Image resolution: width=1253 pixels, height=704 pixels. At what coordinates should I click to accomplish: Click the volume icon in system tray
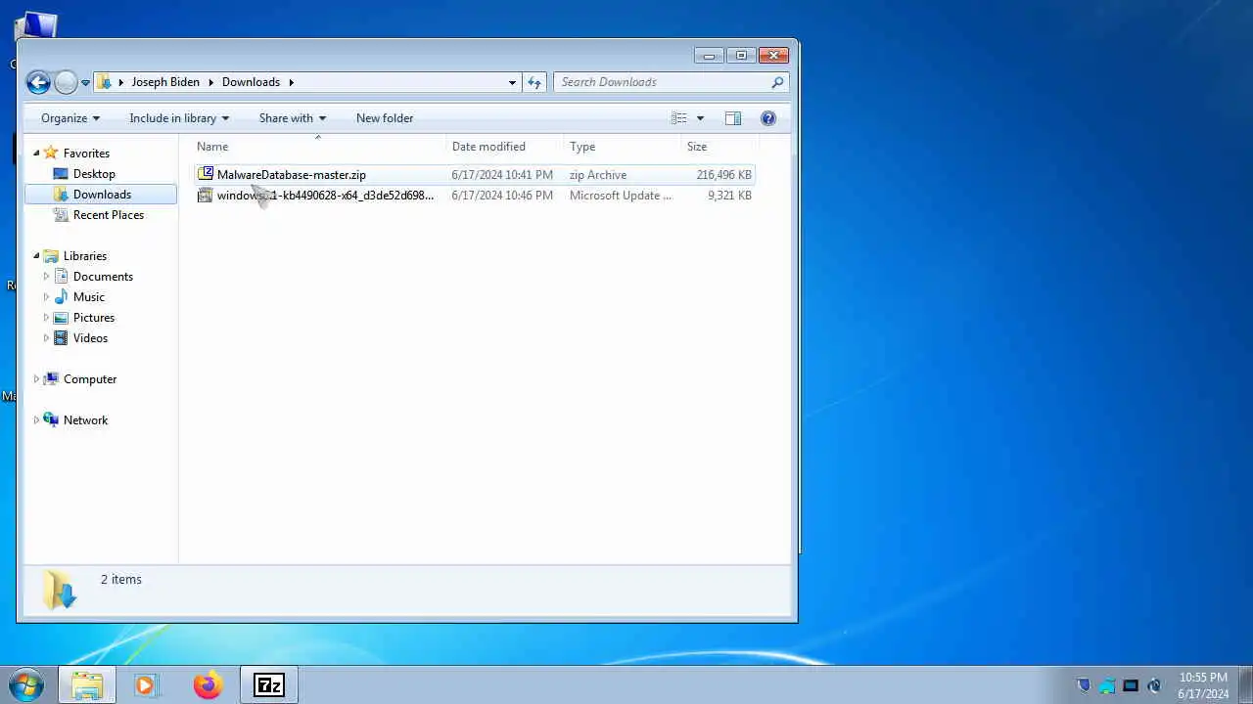coord(1154,685)
